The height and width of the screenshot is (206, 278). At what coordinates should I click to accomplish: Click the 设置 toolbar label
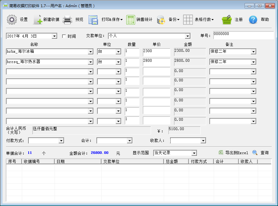click(24, 20)
